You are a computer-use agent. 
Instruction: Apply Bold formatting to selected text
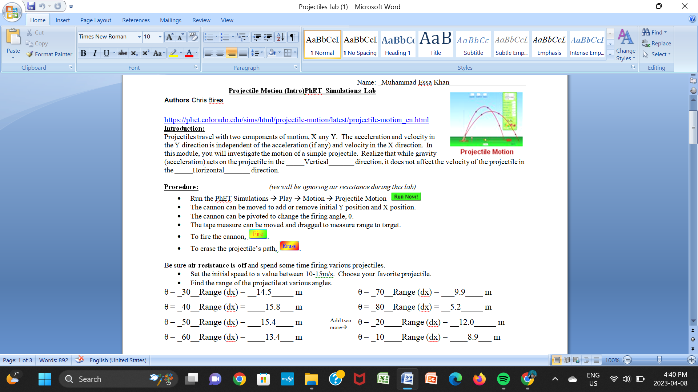83,53
